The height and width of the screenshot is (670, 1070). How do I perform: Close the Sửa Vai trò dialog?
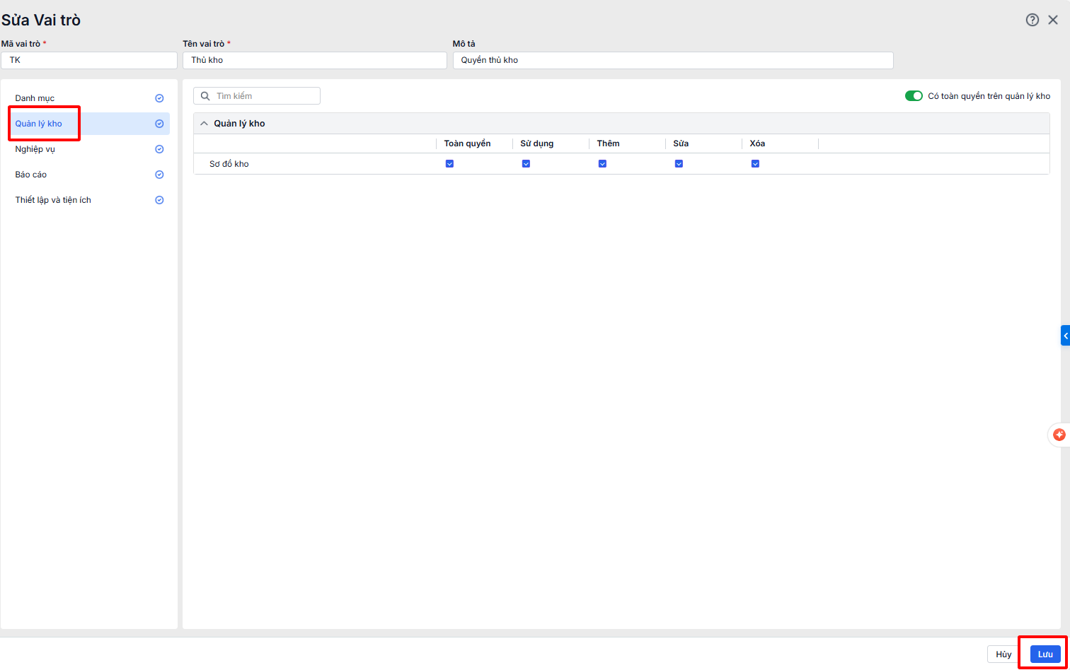point(1053,20)
